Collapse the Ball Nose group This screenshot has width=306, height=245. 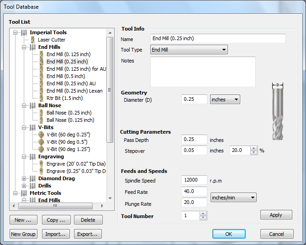click(x=24, y=106)
